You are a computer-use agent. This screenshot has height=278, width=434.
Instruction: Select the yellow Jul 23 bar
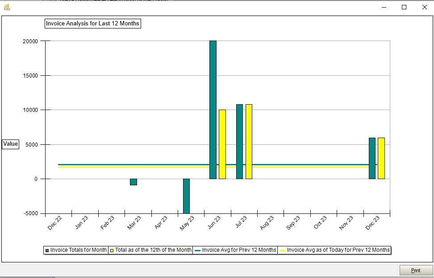point(249,141)
